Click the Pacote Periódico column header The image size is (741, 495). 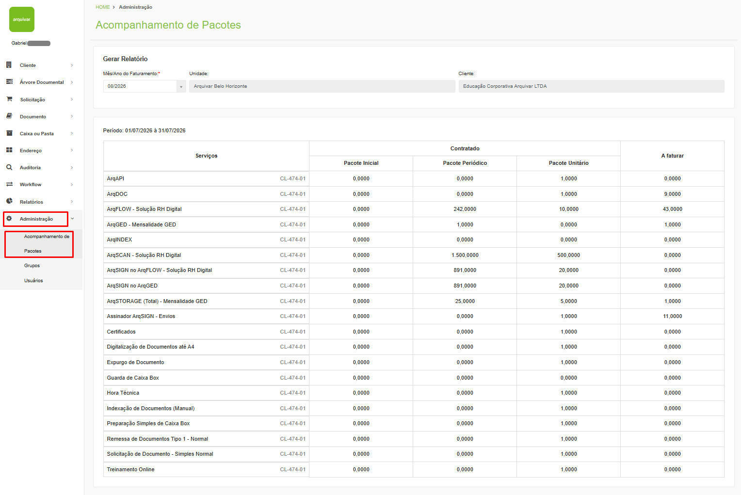[465, 163]
